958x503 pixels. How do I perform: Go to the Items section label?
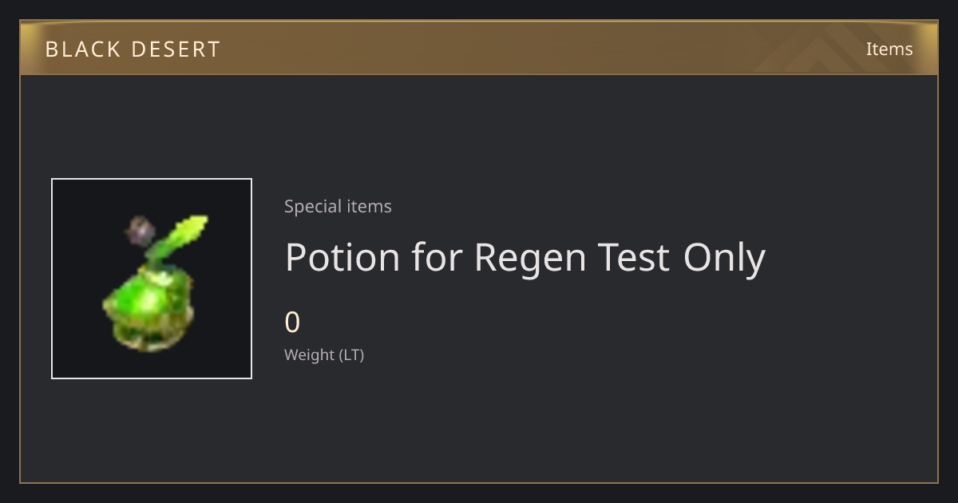pos(889,49)
